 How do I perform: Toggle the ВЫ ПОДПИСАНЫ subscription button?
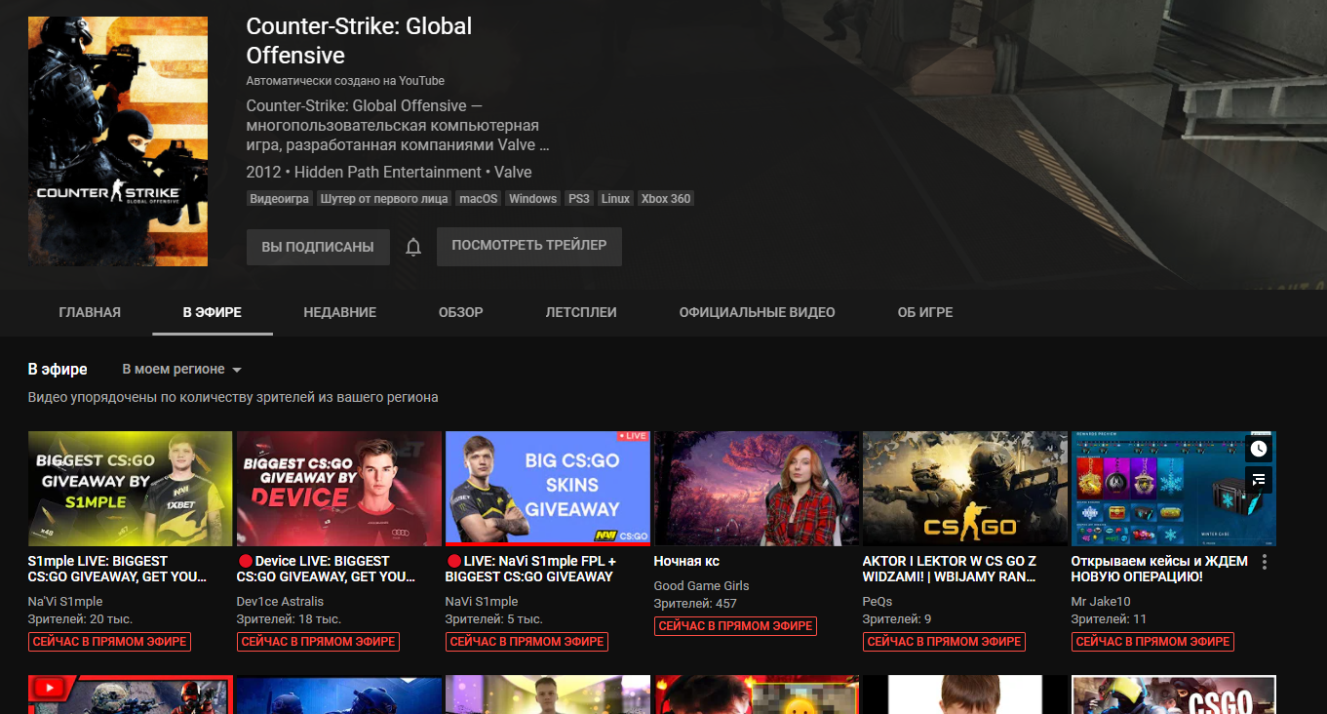tap(318, 248)
